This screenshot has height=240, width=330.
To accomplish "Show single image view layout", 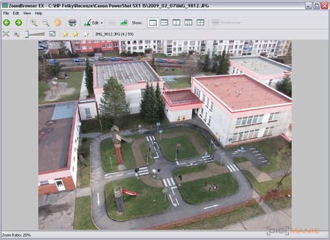I will 153,22.
